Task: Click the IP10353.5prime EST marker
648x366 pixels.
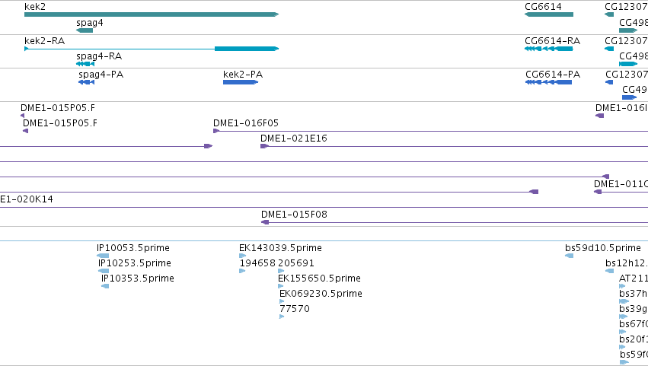Action: 105,286
